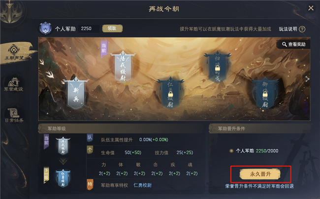Switch to the 军营建设 sidebar tab
320x199 pixels.
point(14,84)
